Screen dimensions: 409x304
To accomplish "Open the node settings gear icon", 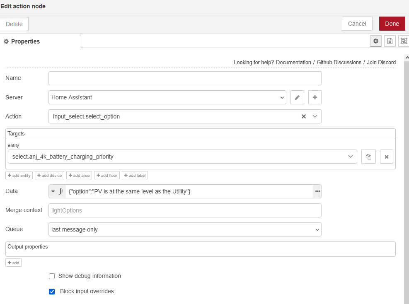I will [x=376, y=41].
